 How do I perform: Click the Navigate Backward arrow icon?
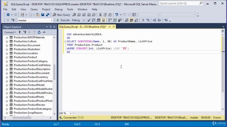tap(8, 15)
